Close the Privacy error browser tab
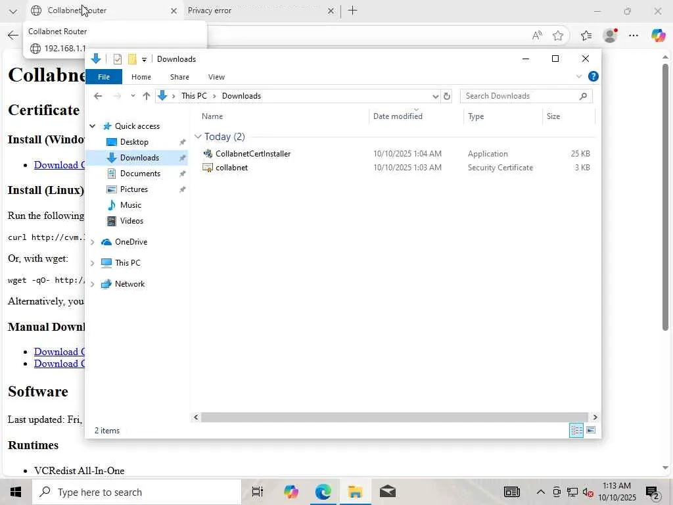This screenshot has height=505, width=673. click(331, 11)
